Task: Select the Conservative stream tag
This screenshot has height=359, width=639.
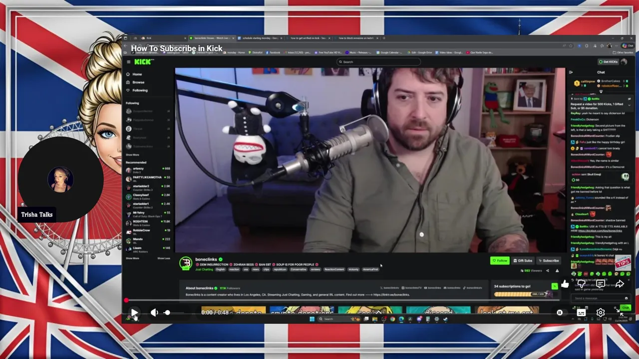Action: pyautogui.click(x=299, y=269)
